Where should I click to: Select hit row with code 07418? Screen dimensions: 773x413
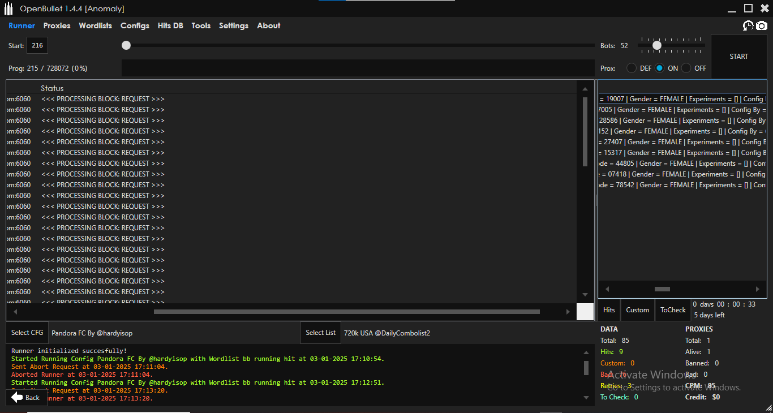[682, 174]
